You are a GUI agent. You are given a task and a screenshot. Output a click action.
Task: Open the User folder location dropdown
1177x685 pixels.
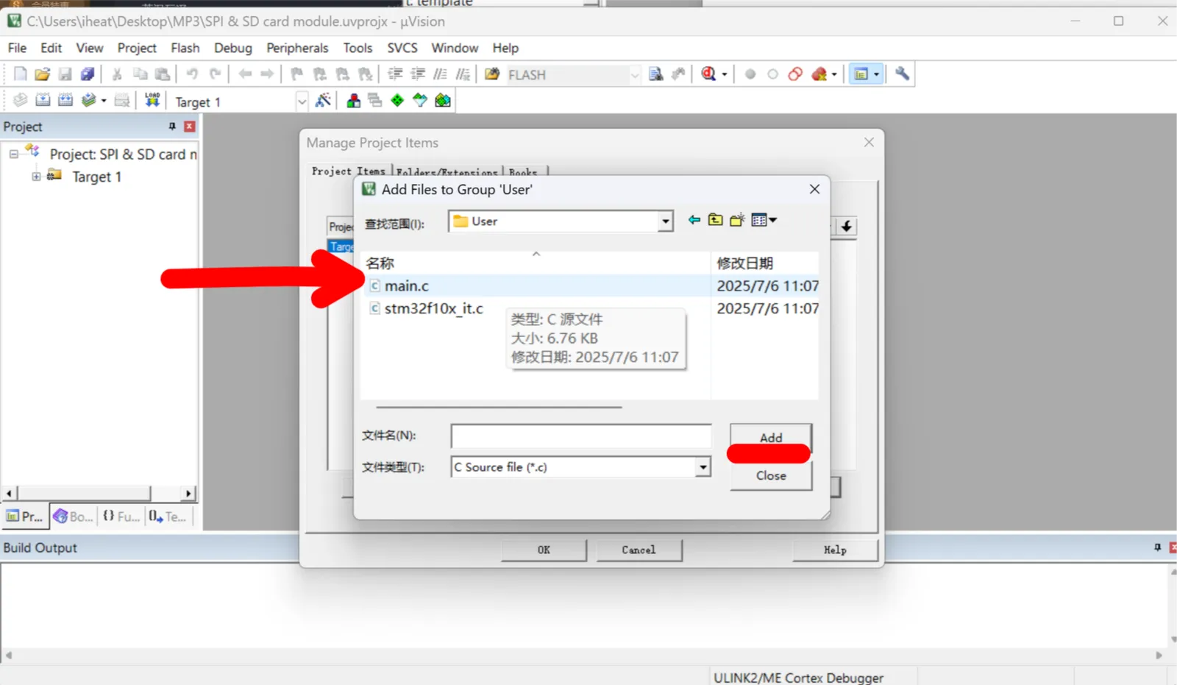(665, 221)
